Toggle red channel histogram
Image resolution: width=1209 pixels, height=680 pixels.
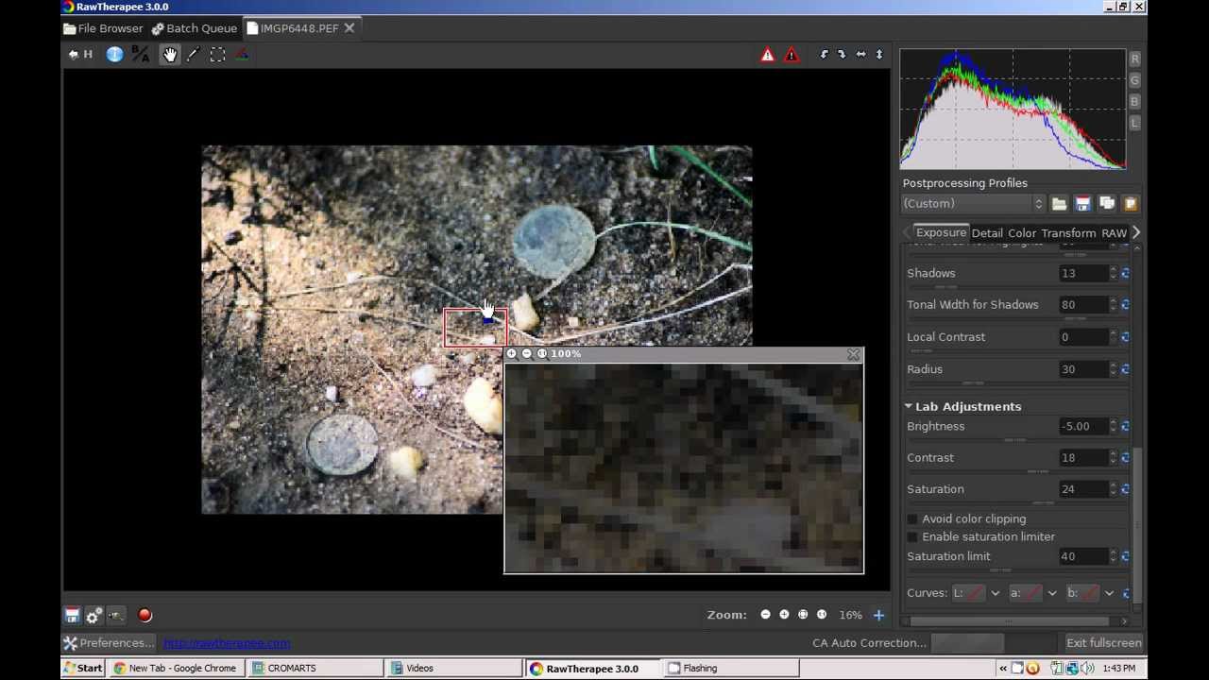point(1134,59)
